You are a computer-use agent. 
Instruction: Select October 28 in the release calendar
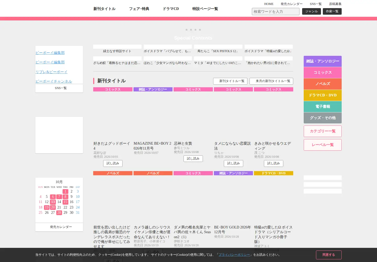(59, 213)
